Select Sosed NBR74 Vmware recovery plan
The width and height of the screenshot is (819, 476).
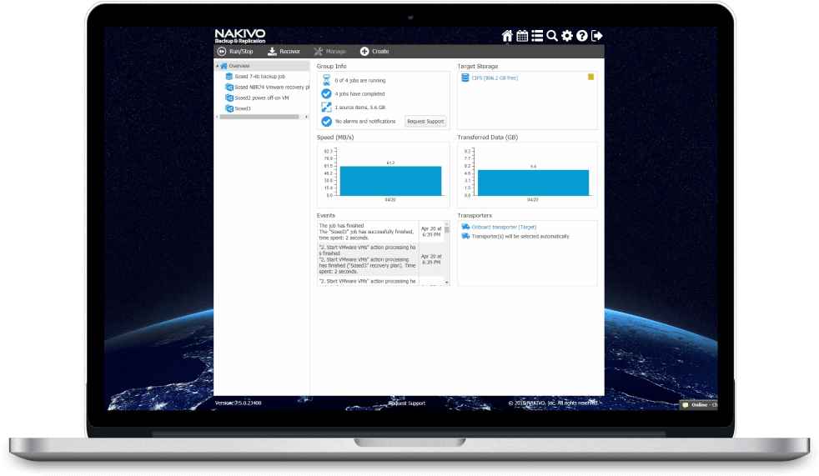[272, 88]
